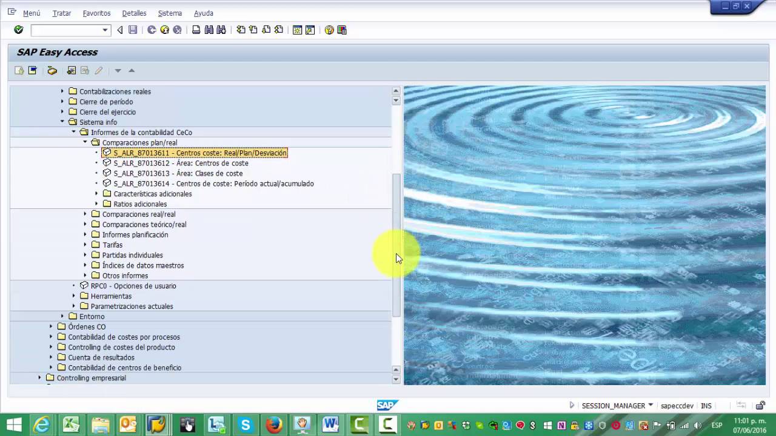Screen dimensions: 776x436
Task: Click the Find binoculars icon
Action: [x=209, y=30]
